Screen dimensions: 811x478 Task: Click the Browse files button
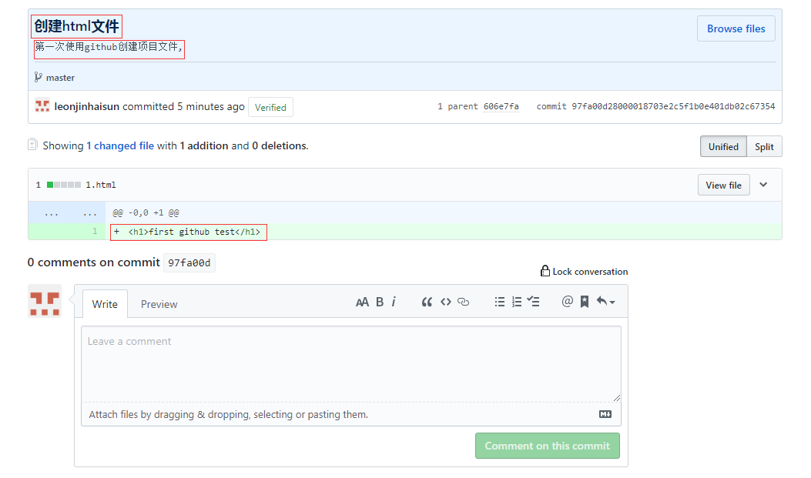click(736, 28)
